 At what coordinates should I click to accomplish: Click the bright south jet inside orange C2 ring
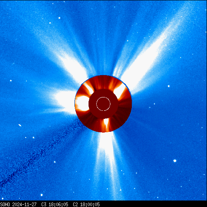point(106,123)
